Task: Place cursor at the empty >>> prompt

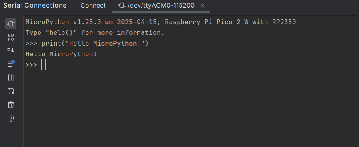Action: pos(43,65)
